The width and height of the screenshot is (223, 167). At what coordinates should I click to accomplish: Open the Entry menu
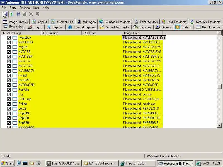click(x=13, y=8)
